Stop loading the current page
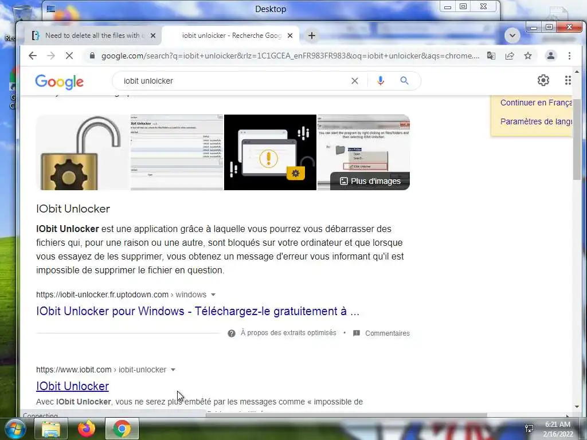587x440 pixels. [x=69, y=56]
